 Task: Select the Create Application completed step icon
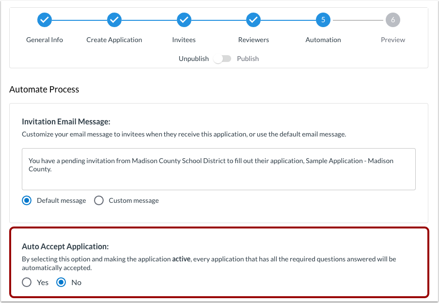click(114, 20)
